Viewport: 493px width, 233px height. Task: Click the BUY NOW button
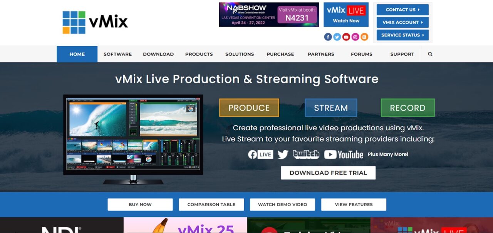tap(140, 205)
